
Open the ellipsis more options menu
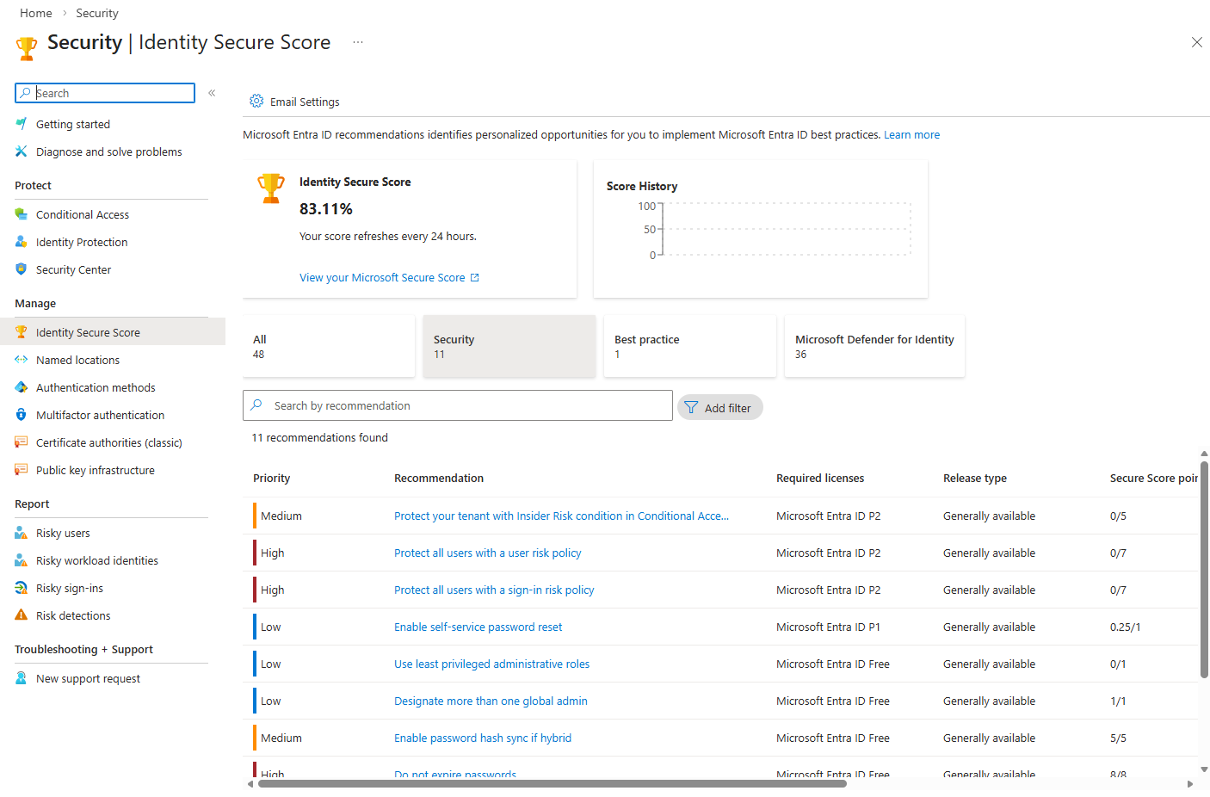[x=358, y=42]
